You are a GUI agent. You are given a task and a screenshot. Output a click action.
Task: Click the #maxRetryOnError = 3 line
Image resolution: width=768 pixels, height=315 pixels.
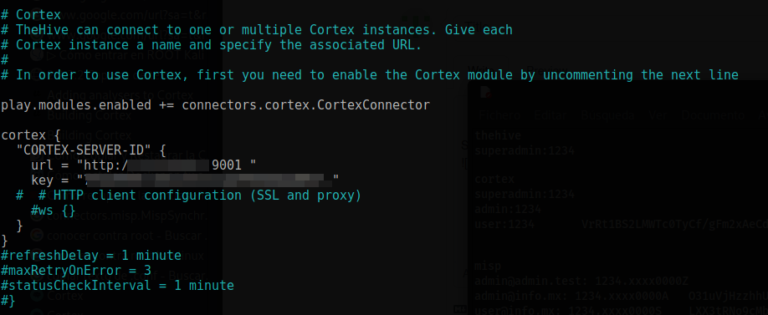pyautogui.click(x=76, y=271)
